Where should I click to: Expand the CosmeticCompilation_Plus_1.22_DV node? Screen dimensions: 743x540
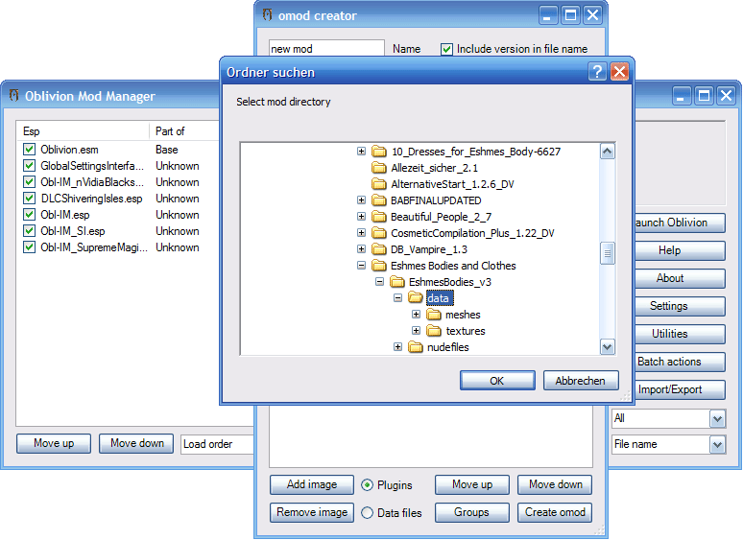pos(361,233)
